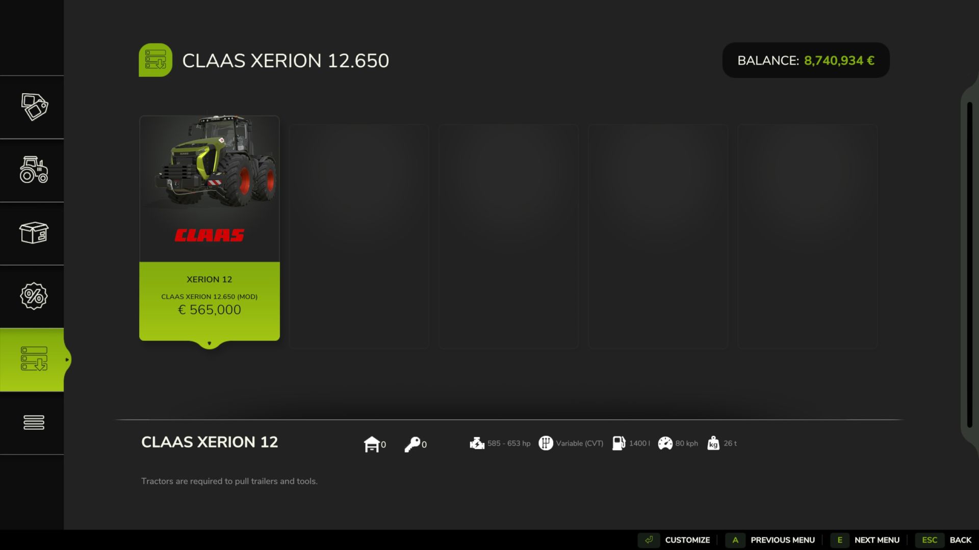Open the list category icon at sidebar bottom
Screen dimensions: 979x550
[x=33, y=422]
